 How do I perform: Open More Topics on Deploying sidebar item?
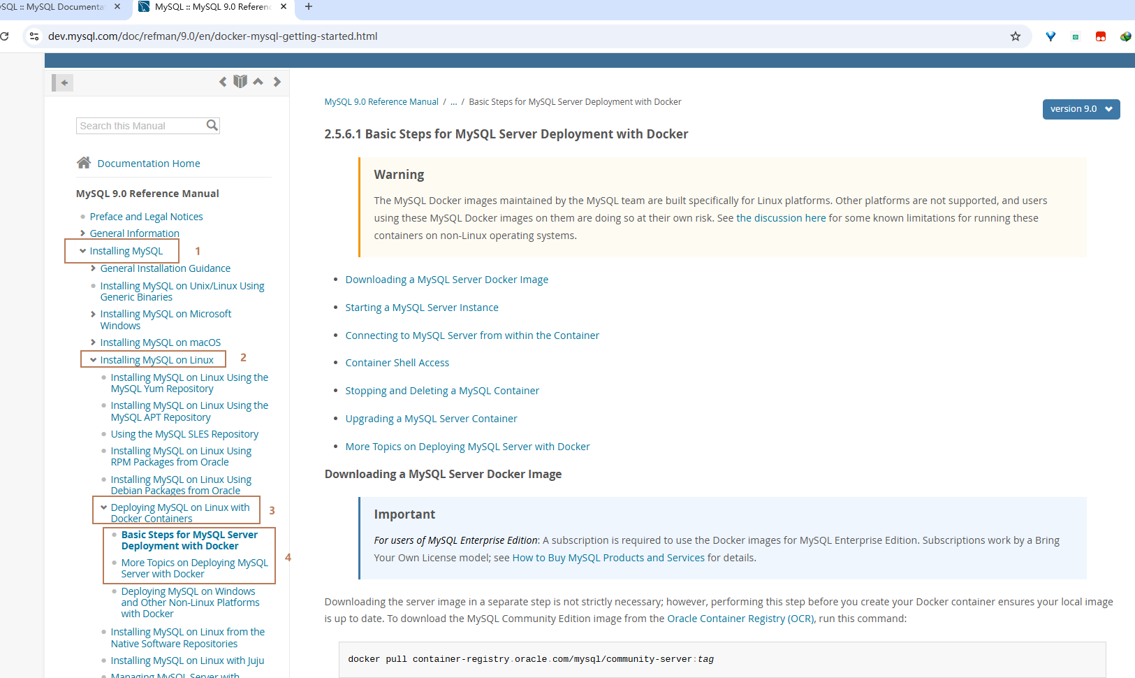[x=194, y=568]
